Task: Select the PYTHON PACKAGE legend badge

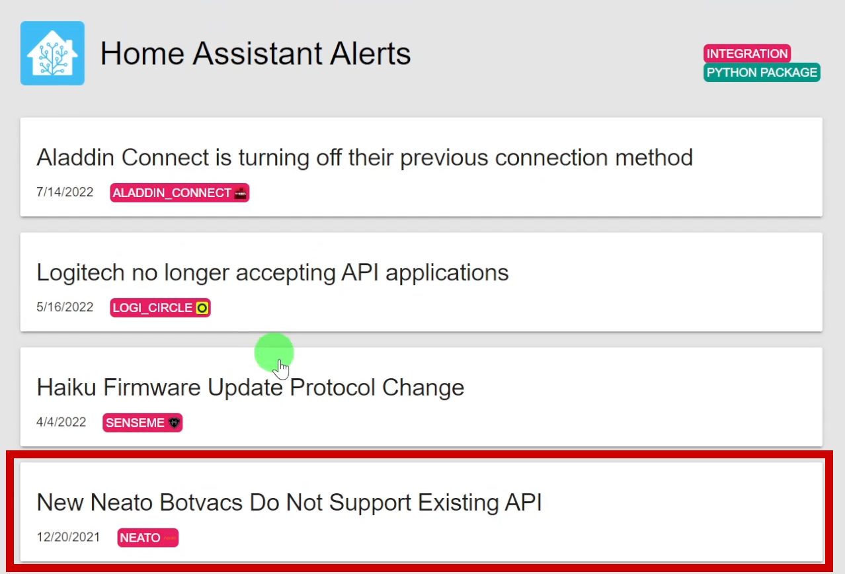Action: coord(762,73)
